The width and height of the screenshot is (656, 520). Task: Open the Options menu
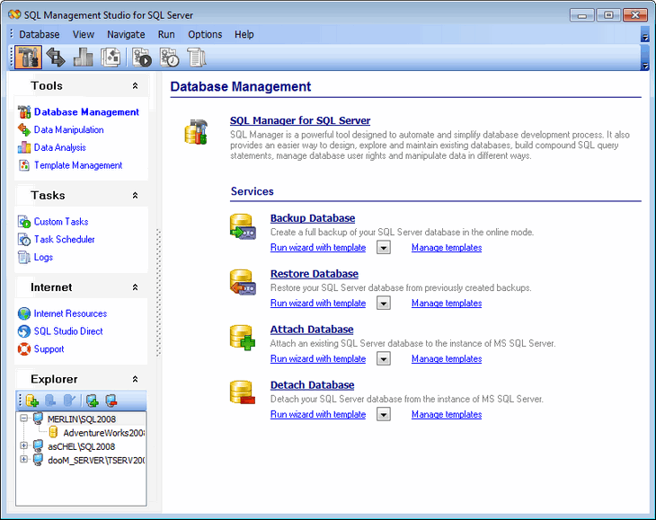pyautogui.click(x=205, y=34)
